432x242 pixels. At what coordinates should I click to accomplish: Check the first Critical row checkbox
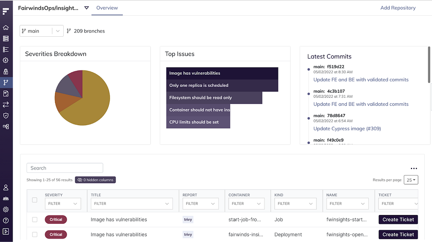tap(35, 219)
